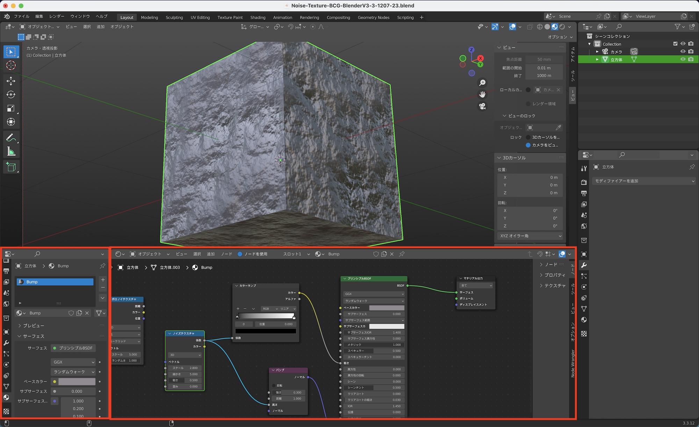Activate the 3D Cursor tool
Viewport: 699px width, 427px height.
pyautogui.click(x=11, y=65)
